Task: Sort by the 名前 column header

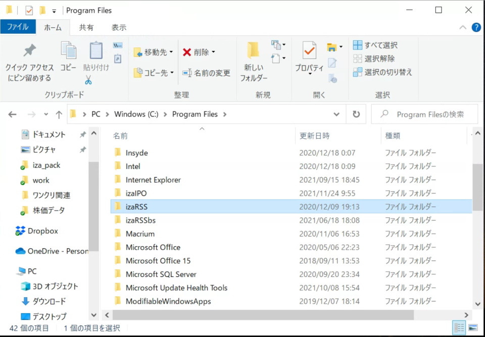Action: [202, 136]
